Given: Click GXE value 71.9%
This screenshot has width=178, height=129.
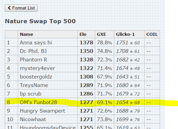Looking at the screenshot, I should tap(104, 85).
